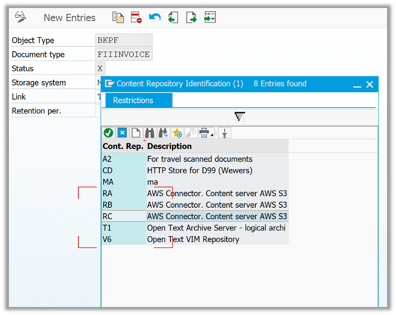
Task: Go to previous entry icon
Action: coord(173,17)
